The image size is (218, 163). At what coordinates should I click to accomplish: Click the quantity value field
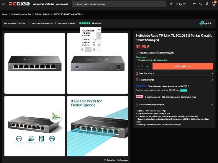pyautogui.click(x=143, y=66)
